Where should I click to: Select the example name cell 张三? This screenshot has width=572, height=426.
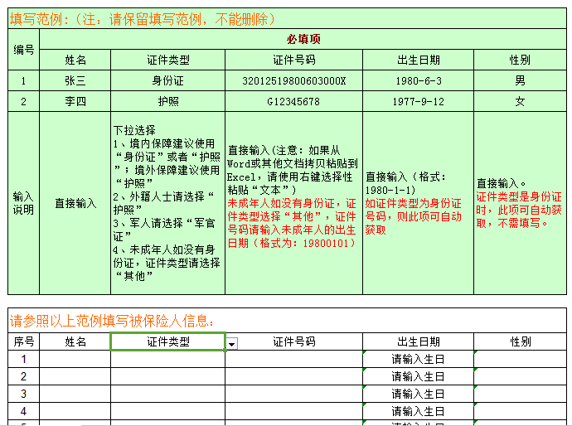[x=75, y=81]
